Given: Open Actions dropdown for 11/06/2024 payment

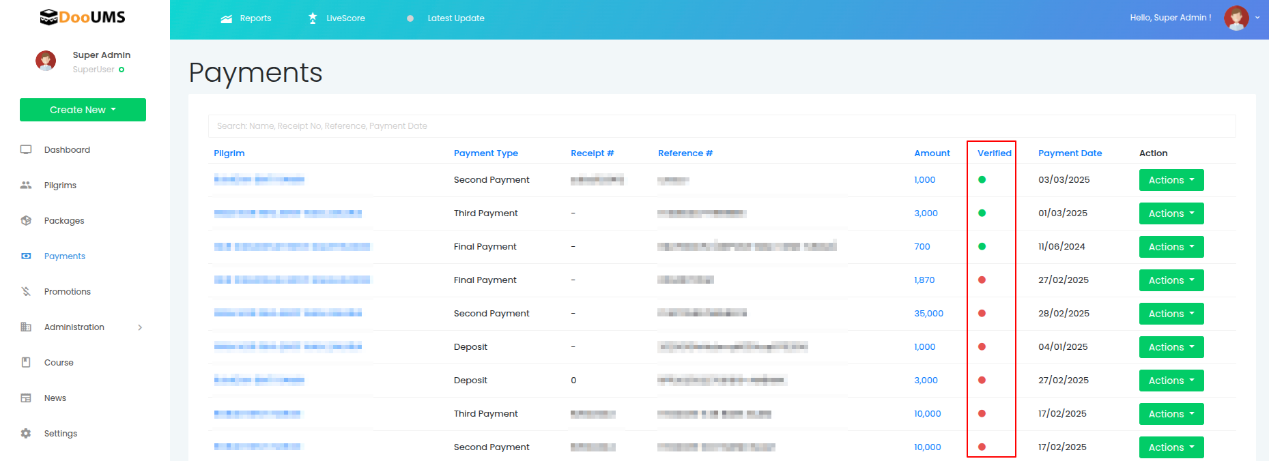Looking at the screenshot, I should tap(1171, 247).
